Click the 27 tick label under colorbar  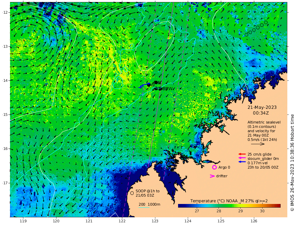197,211
